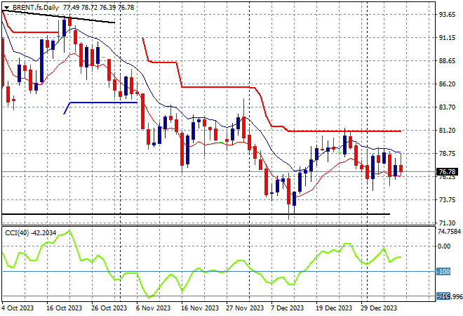This screenshot has height=316, width=463.
Task: Select the price scale label 93.65
Action: (x=447, y=15)
